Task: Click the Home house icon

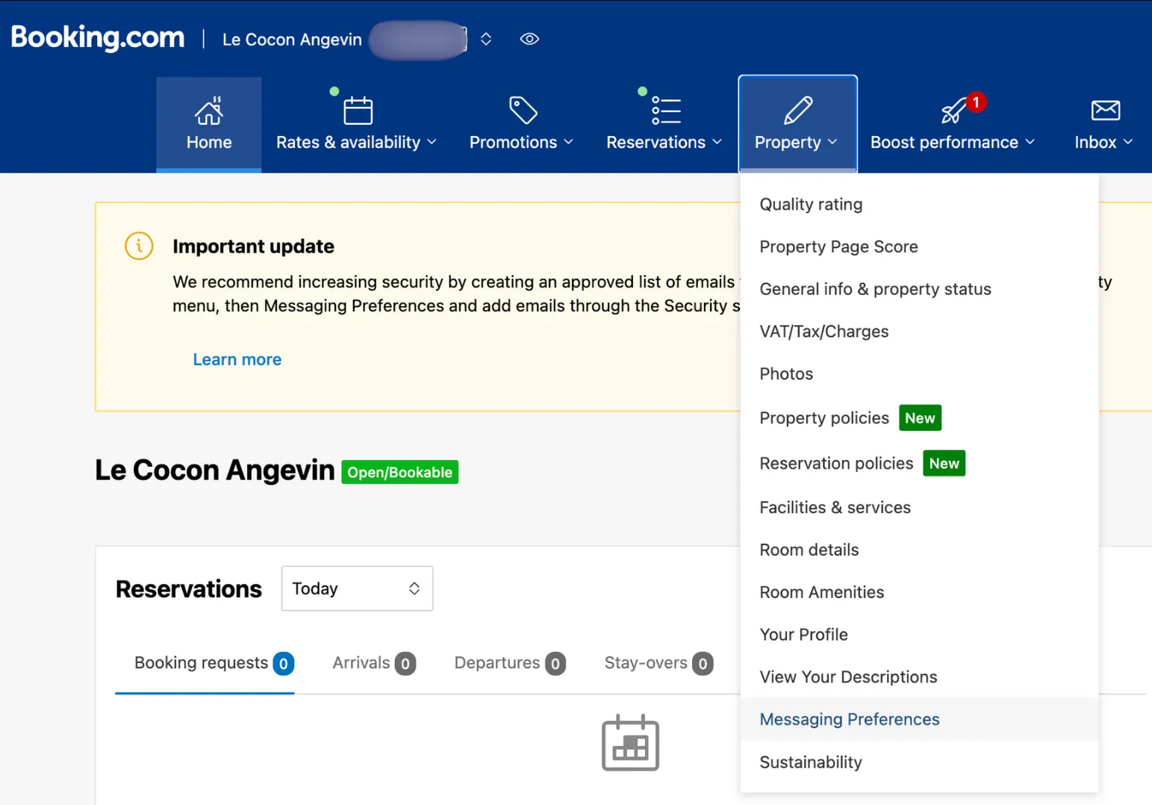Action: 209,111
